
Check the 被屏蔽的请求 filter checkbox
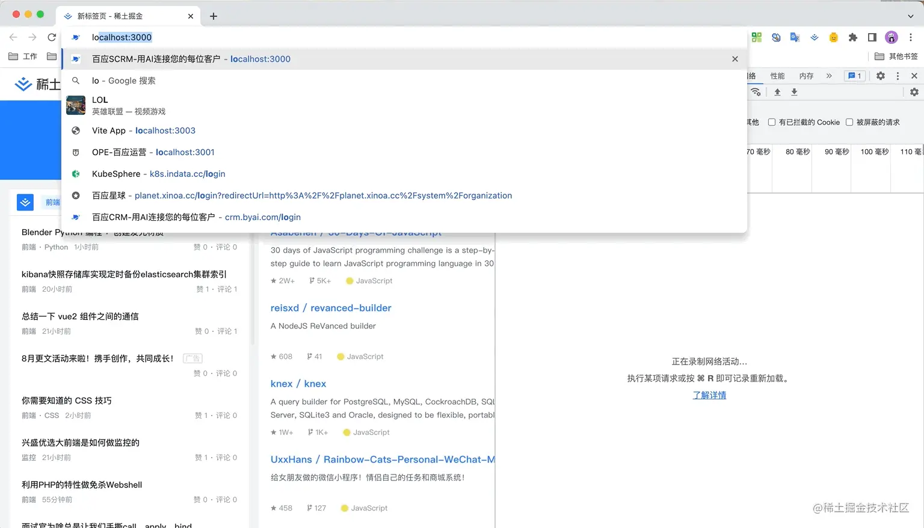pos(849,122)
